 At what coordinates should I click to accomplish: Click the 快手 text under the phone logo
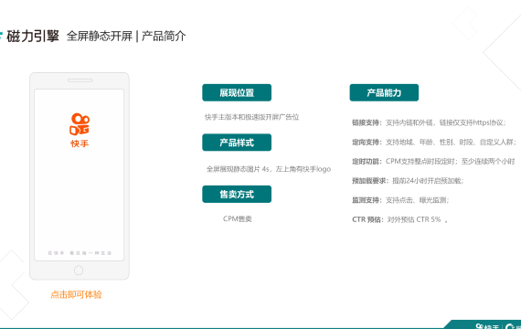click(x=80, y=143)
